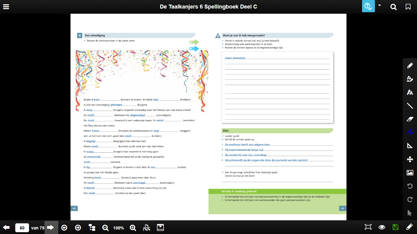Open the window panel icon in the bottom toolbar
The width and height of the screenshot is (417, 234).
point(160,227)
